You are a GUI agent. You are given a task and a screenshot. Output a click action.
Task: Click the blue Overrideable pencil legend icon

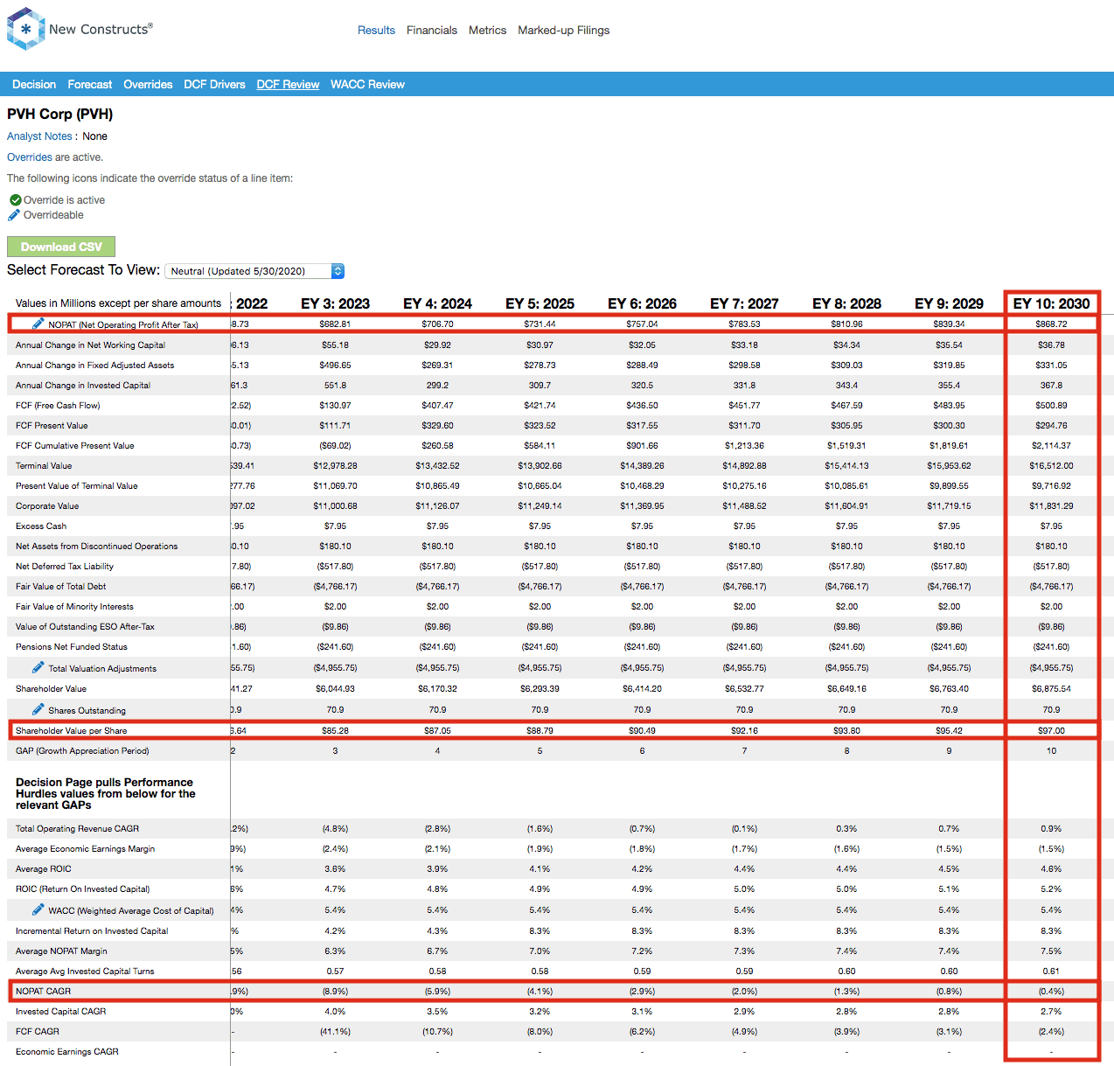[x=14, y=215]
